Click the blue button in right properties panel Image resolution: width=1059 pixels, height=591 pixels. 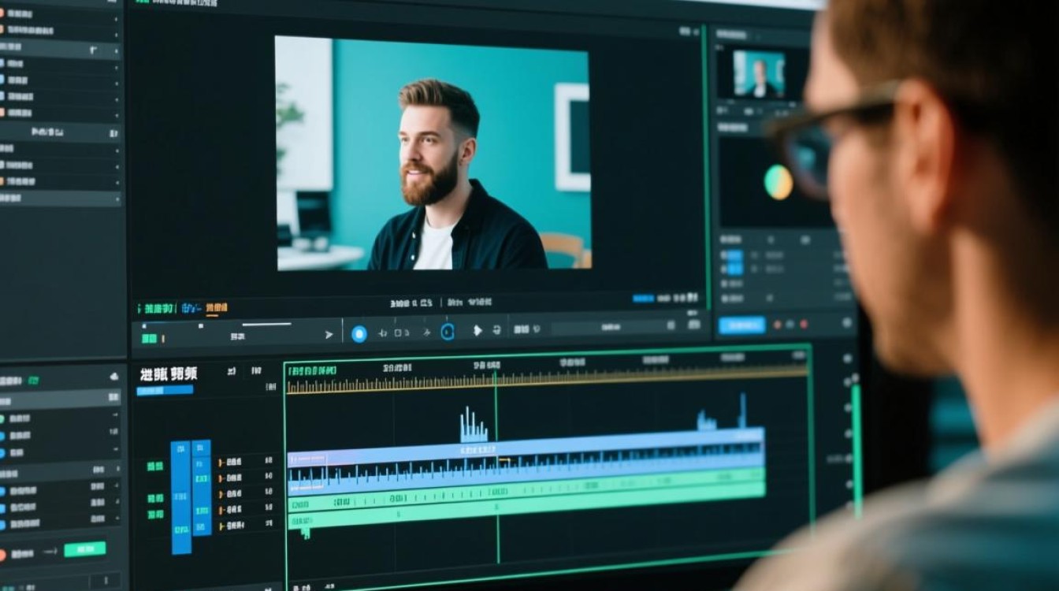741,325
